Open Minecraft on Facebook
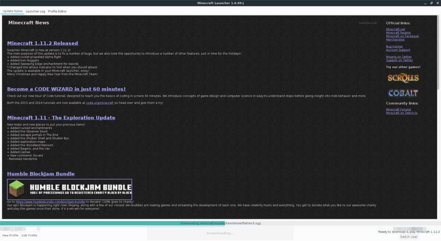This screenshot has height=241, width=441. [x=402, y=36]
